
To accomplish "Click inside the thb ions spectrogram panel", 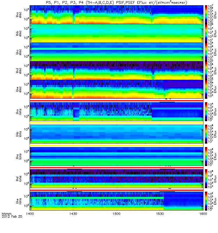I will [x=117, y=134].
